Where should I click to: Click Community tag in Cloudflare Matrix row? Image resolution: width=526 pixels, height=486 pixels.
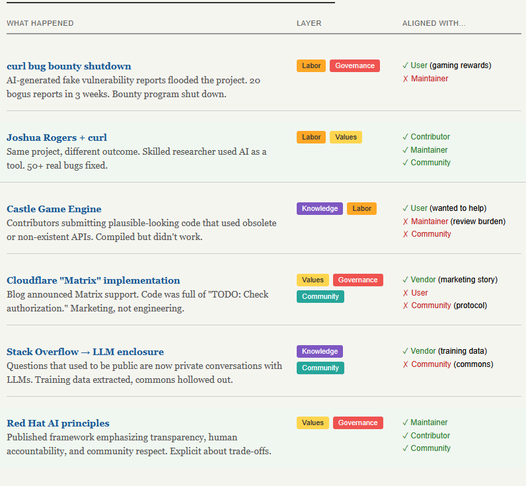point(320,297)
